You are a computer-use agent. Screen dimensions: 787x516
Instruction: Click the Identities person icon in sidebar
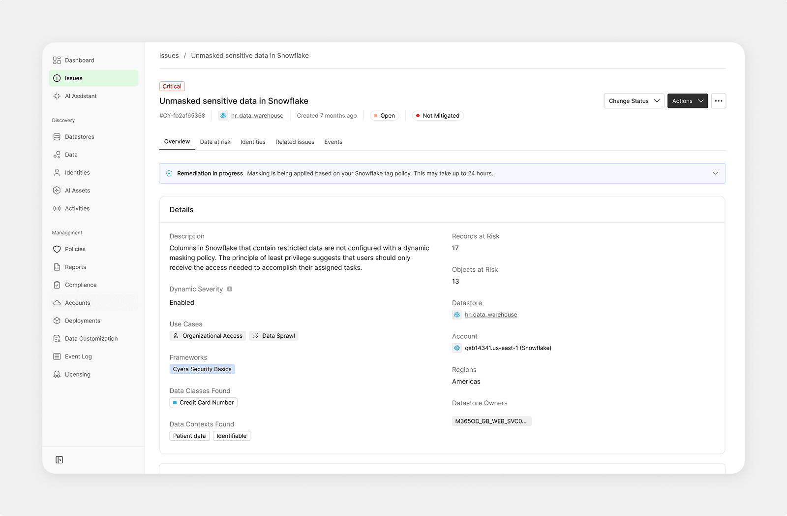point(57,172)
